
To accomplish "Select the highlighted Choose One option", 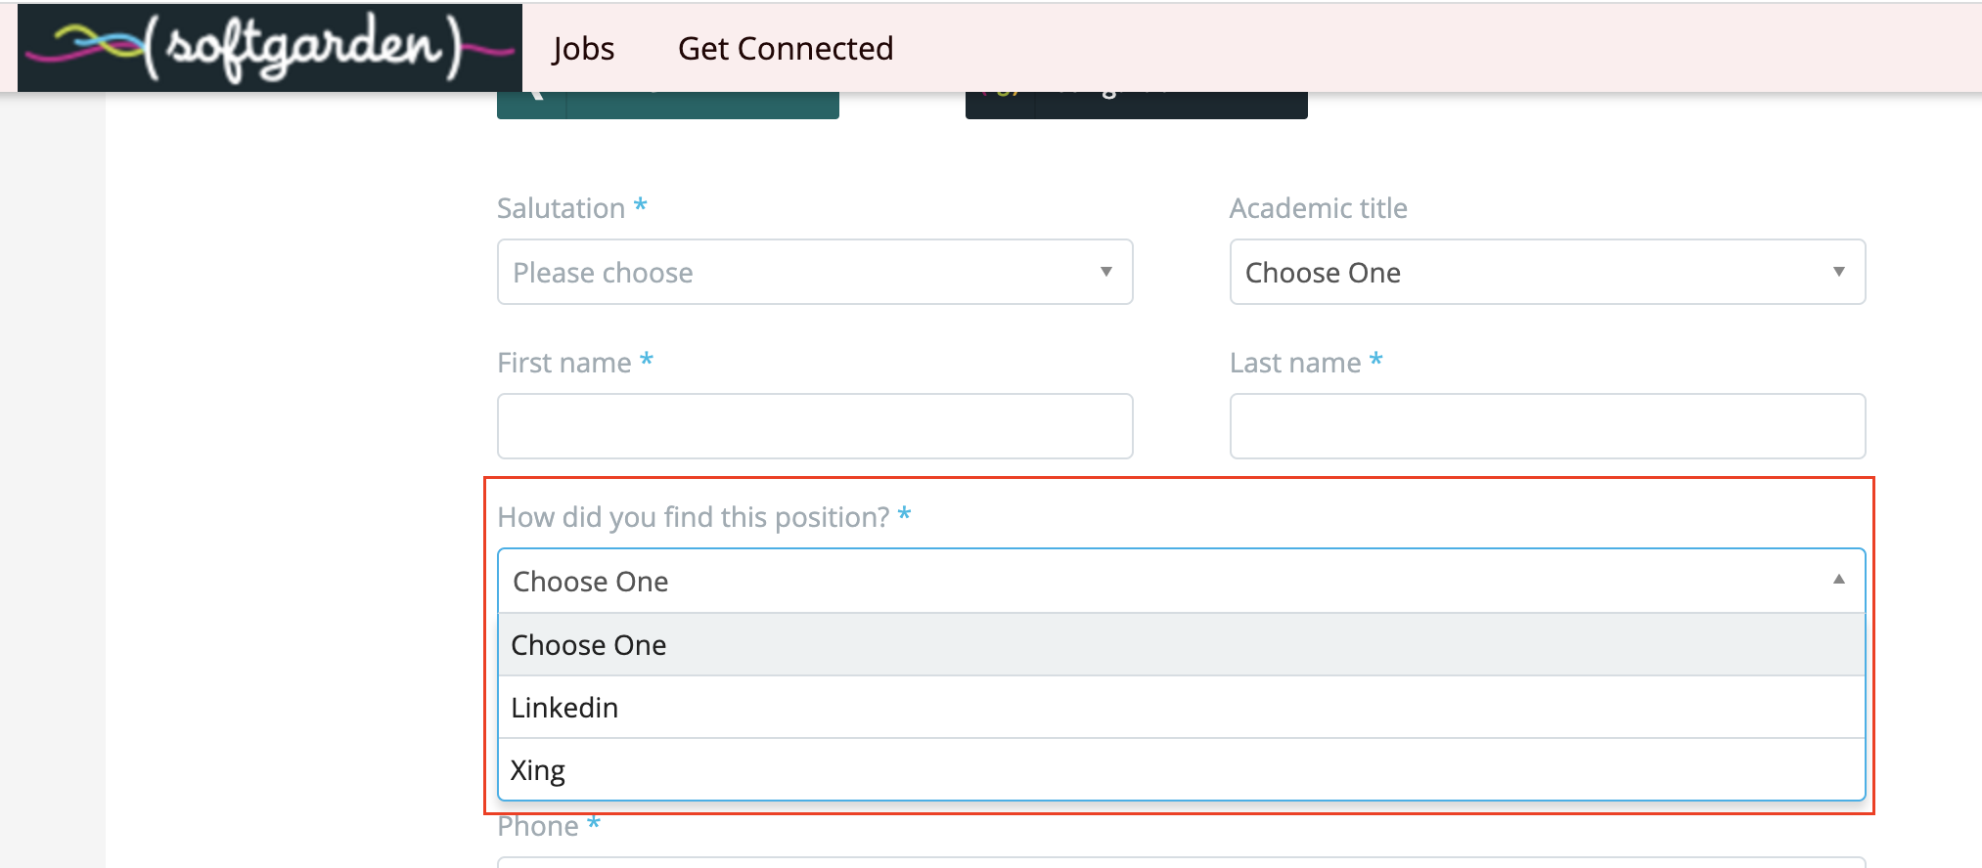I will point(1182,645).
